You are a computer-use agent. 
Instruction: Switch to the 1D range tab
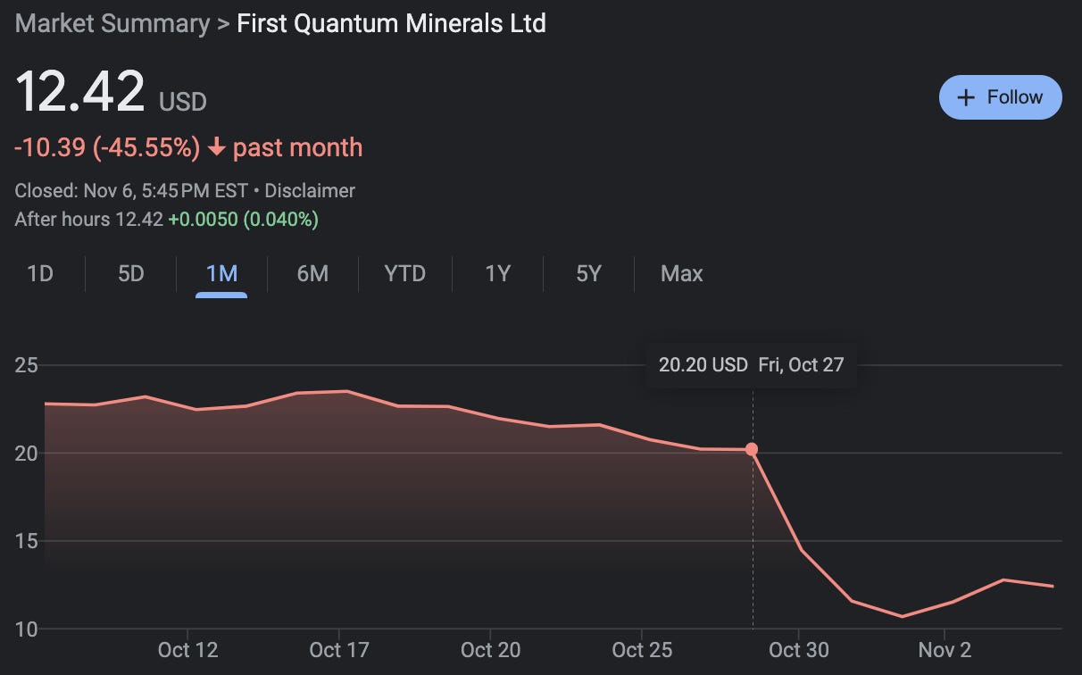(40, 273)
